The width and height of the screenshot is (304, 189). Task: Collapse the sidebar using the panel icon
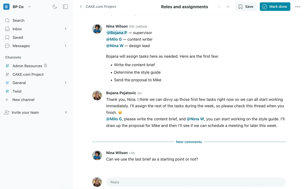pyautogui.click(x=65, y=7)
